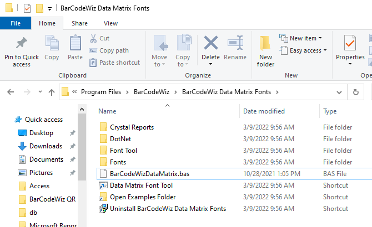Select the Crystal Reports folder icon

pos(103,127)
